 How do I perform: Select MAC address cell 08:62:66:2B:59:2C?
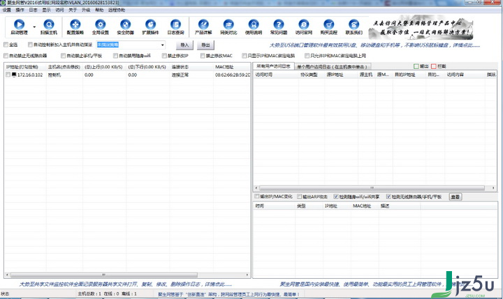coord(232,75)
